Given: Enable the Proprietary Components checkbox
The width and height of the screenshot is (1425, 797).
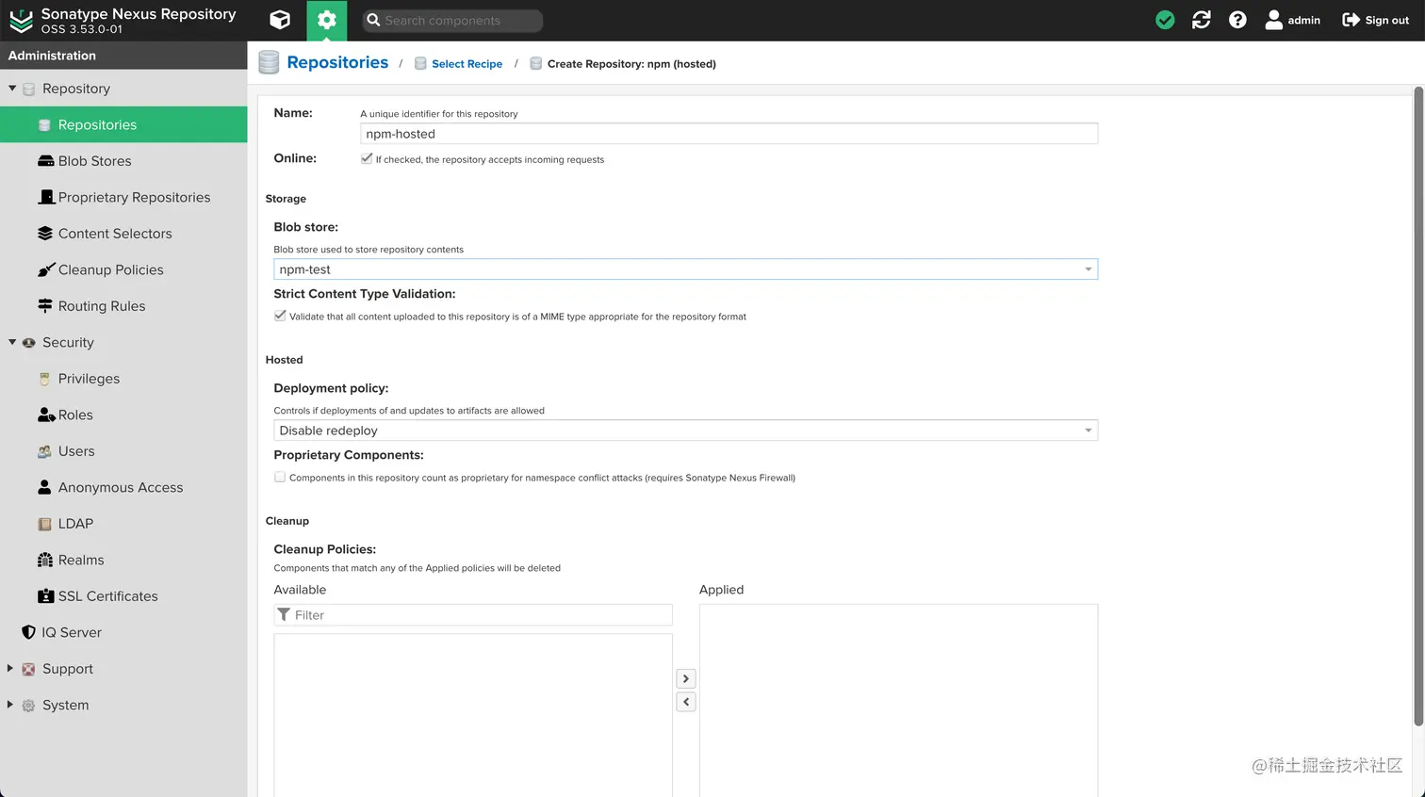Looking at the screenshot, I should coord(280,477).
